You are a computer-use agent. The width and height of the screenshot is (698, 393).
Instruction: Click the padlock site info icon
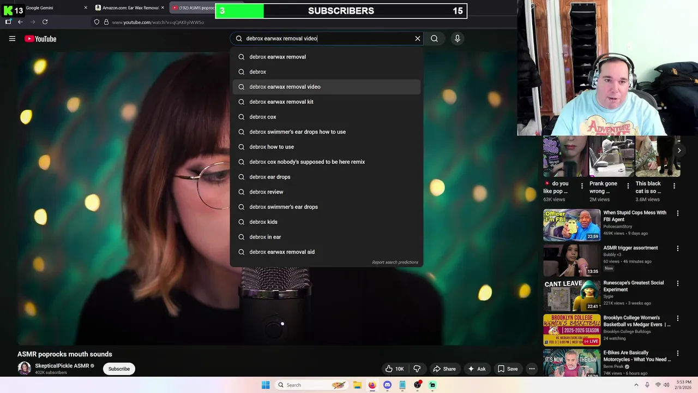tap(106, 22)
